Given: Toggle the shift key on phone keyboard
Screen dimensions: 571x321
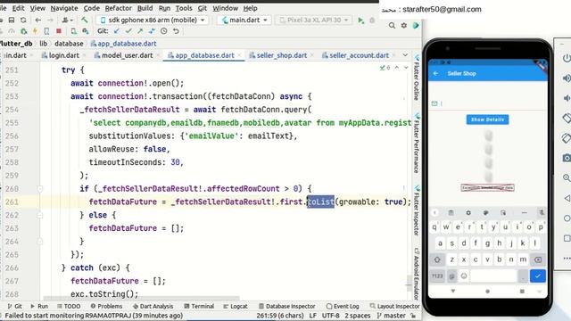Looking at the screenshot, I should 437,259.
